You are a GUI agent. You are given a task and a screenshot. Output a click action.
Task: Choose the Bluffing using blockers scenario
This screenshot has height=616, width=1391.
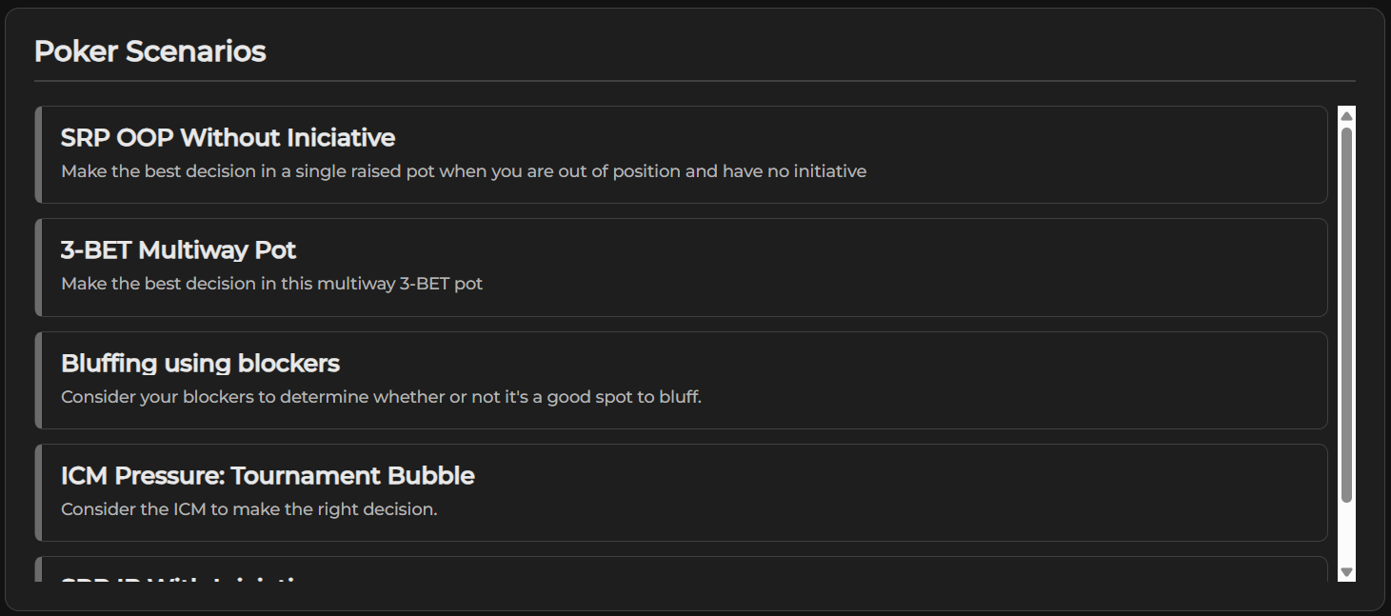tap(200, 364)
